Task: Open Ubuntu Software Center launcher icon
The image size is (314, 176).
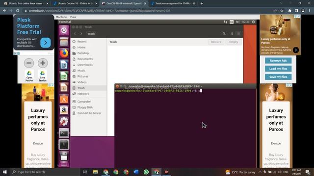Action: [64, 99]
